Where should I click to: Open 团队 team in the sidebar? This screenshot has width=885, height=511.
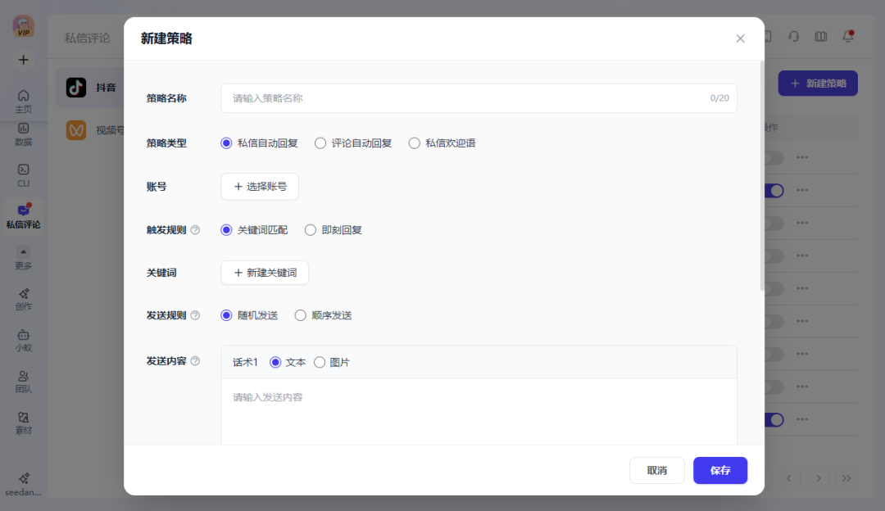point(23,382)
